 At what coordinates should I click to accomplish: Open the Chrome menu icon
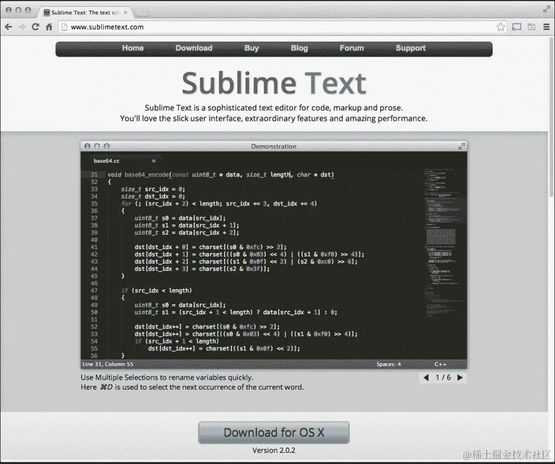(x=546, y=27)
